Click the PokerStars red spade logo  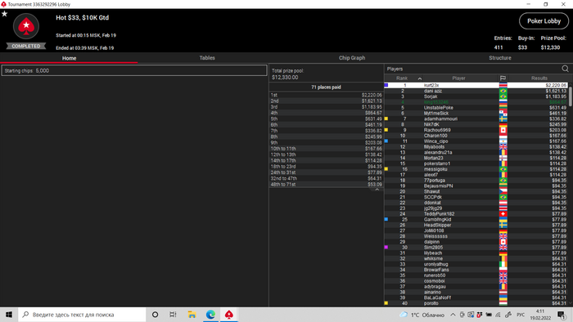coord(26,26)
